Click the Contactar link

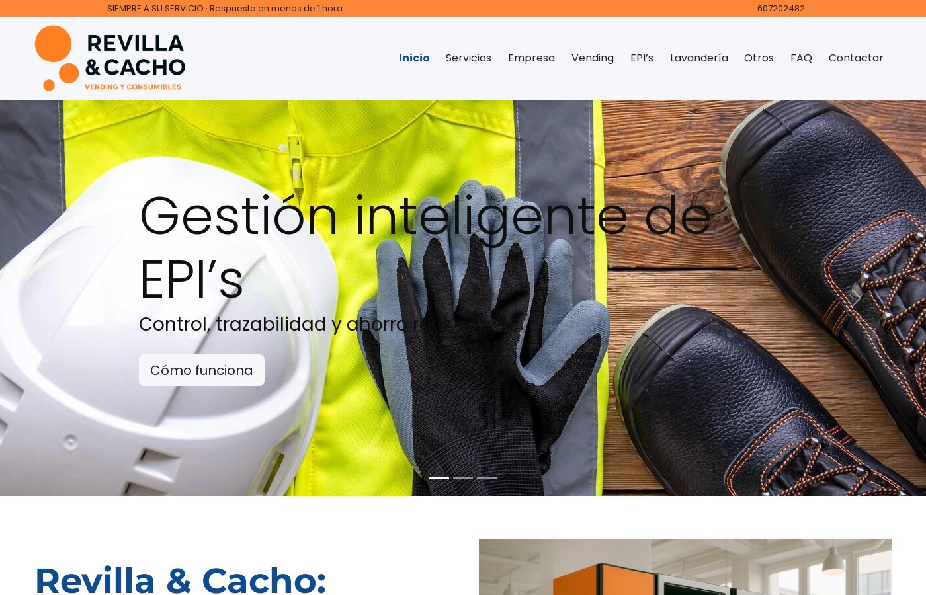click(856, 58)
